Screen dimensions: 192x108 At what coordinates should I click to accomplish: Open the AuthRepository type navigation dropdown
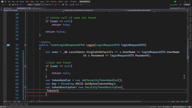(95, 10)
